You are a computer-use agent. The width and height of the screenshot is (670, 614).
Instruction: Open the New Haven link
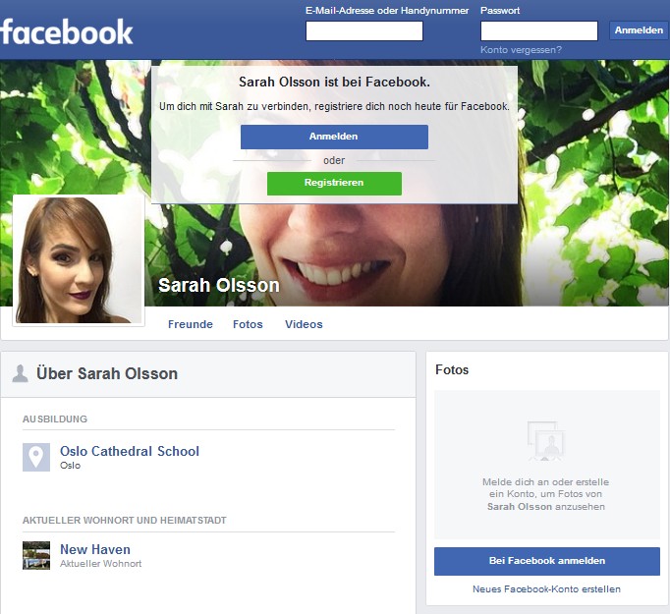pyautogui.click(x=95, y=549)
